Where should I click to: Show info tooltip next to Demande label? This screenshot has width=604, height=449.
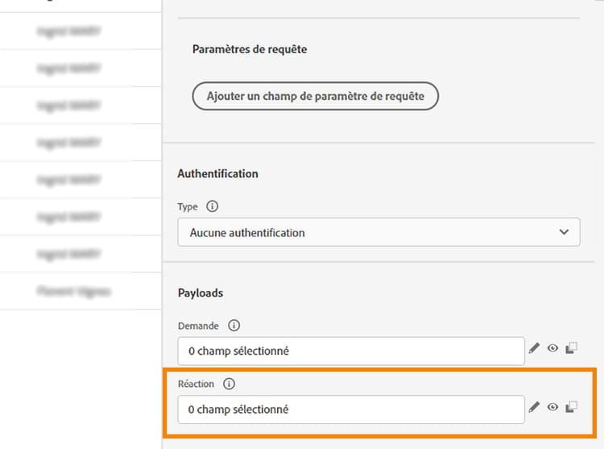[x=234, y=326]
